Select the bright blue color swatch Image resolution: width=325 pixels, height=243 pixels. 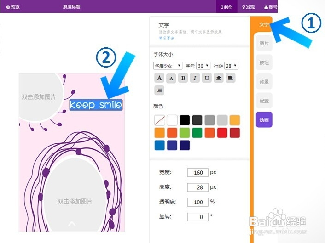tap(160, 145)
